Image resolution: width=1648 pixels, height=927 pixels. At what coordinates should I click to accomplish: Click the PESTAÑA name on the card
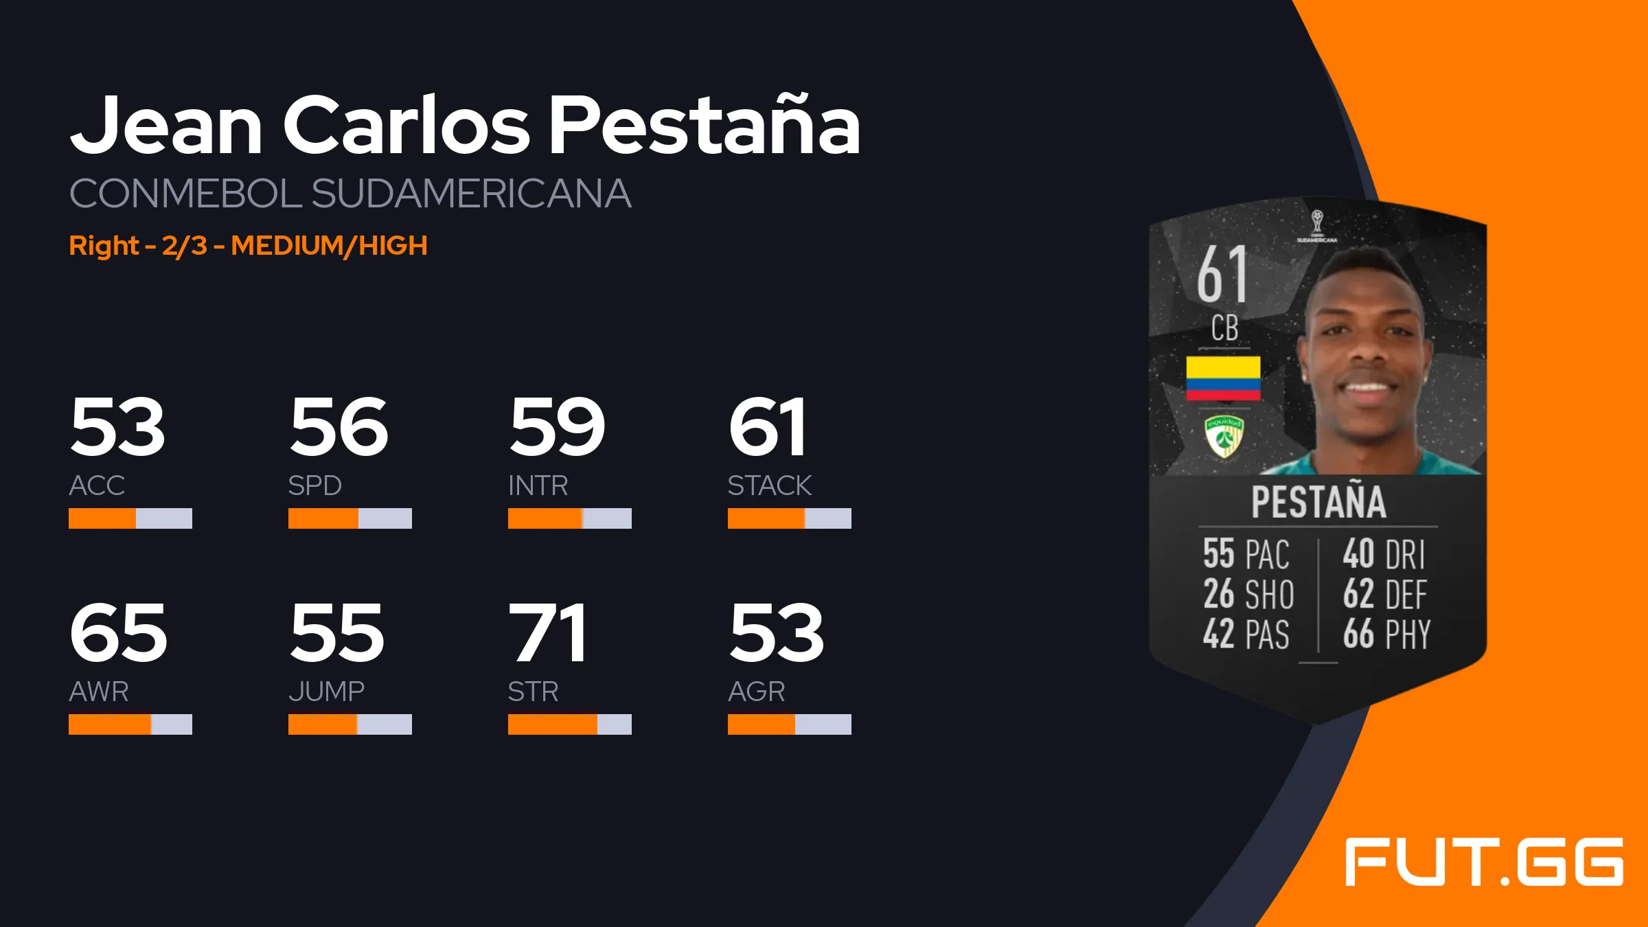pyautogui.click(x=1318, y=503)
